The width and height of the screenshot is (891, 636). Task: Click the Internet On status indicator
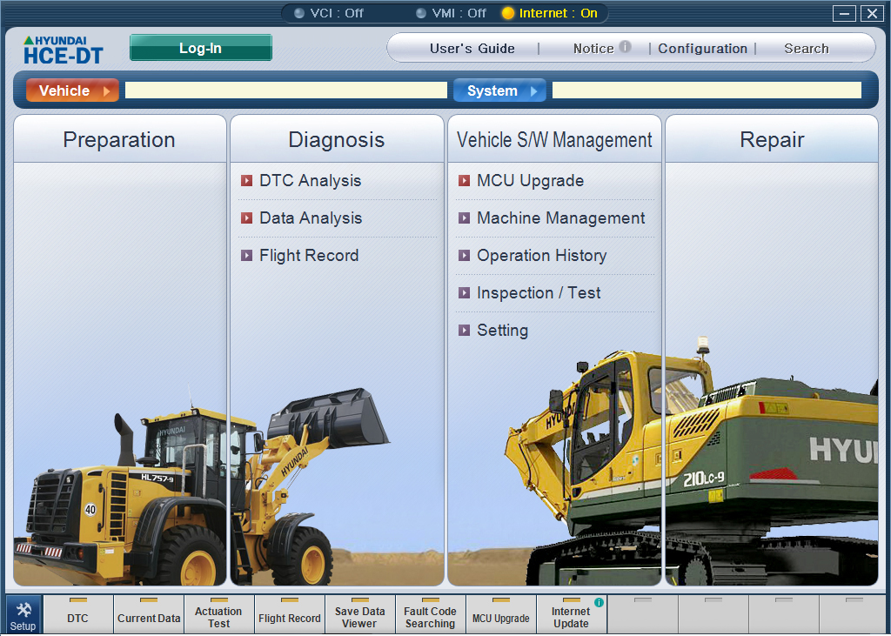pyautogui.click(x=550, y=13)
